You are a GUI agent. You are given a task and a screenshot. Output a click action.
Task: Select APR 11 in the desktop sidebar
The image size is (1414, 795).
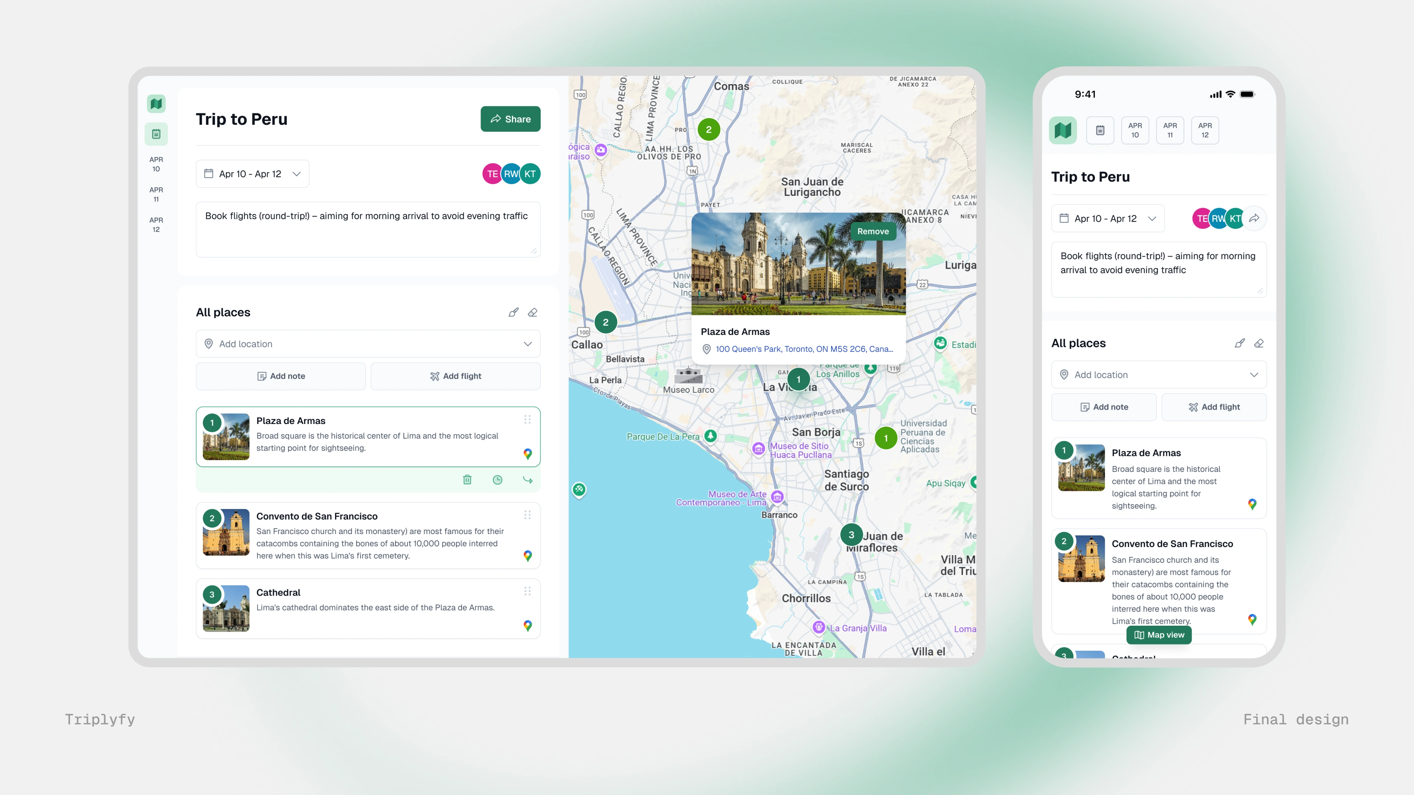(x=156, y=194)
